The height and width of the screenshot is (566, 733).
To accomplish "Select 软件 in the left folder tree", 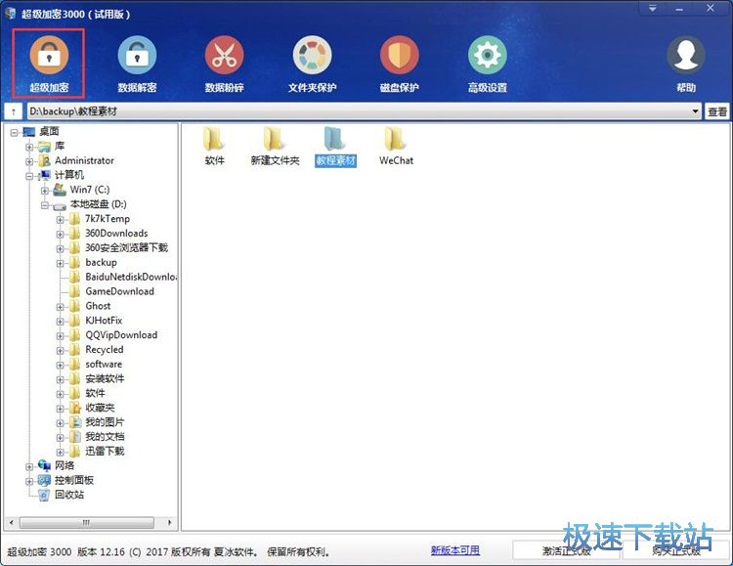I will pyautogui.click(x=95, y=393).
